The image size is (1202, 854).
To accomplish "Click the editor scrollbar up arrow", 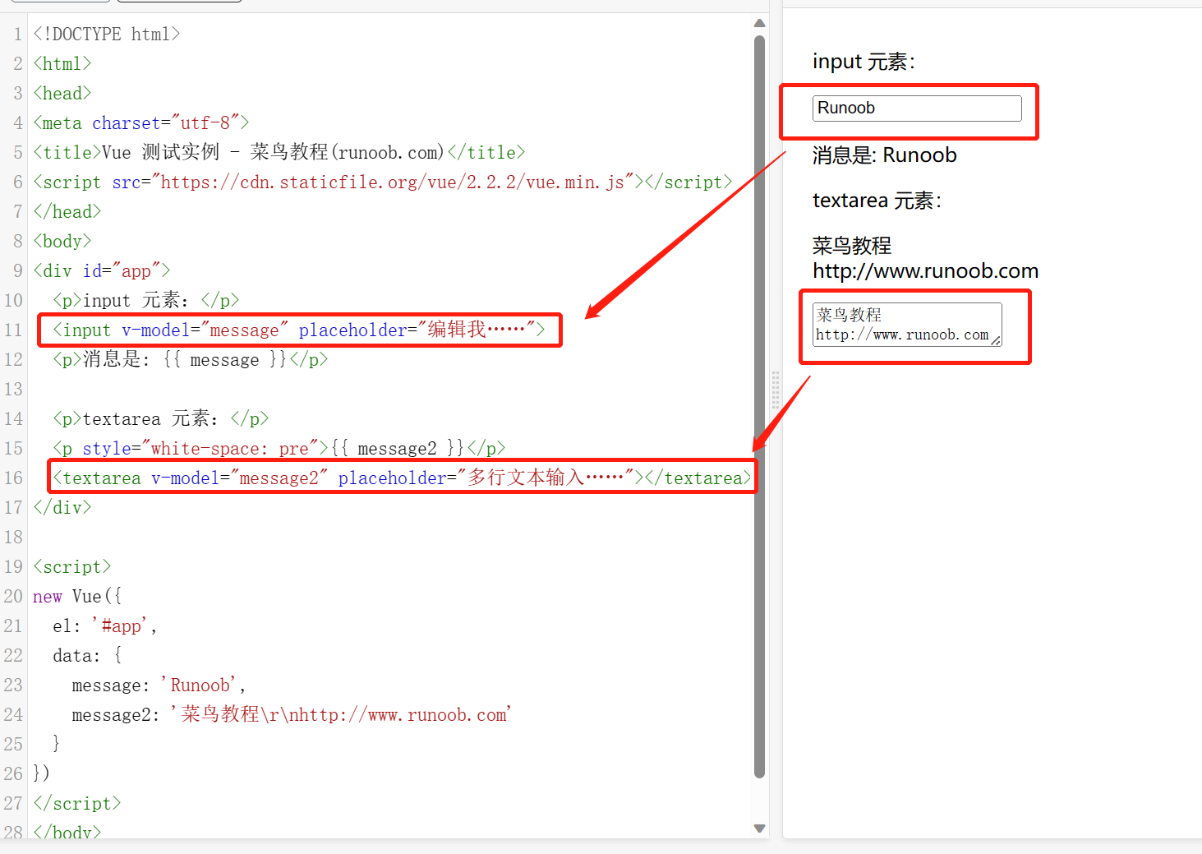I will click(759, 23).
